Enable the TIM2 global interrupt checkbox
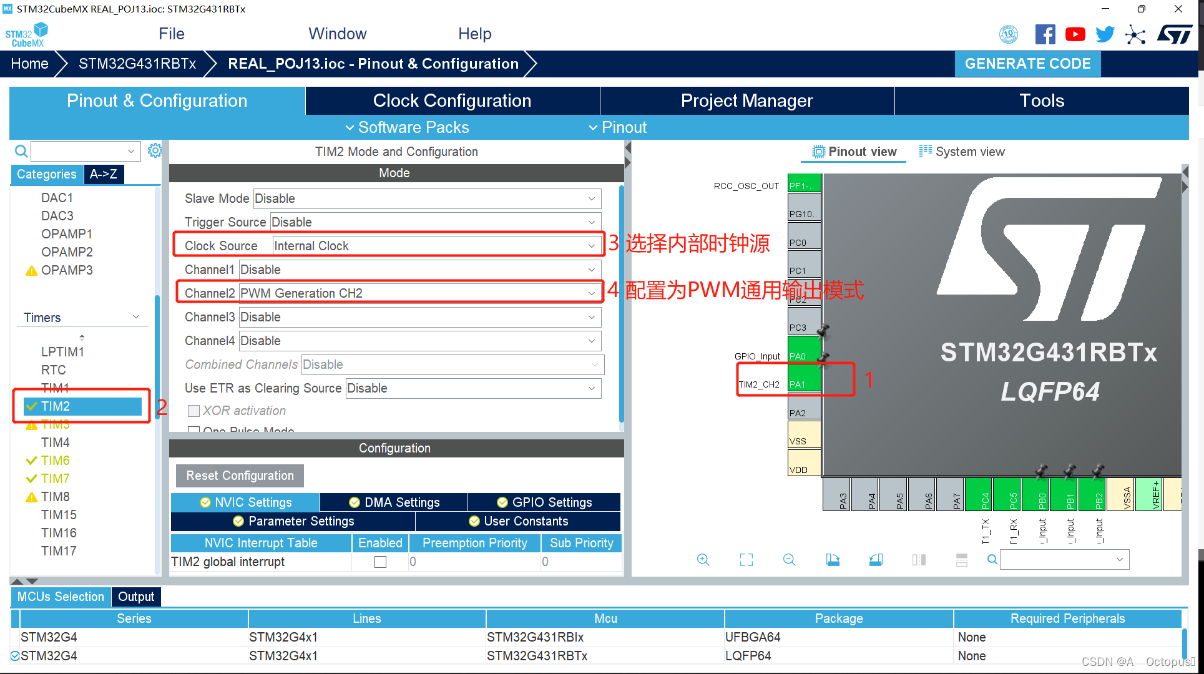 (380, 562)
